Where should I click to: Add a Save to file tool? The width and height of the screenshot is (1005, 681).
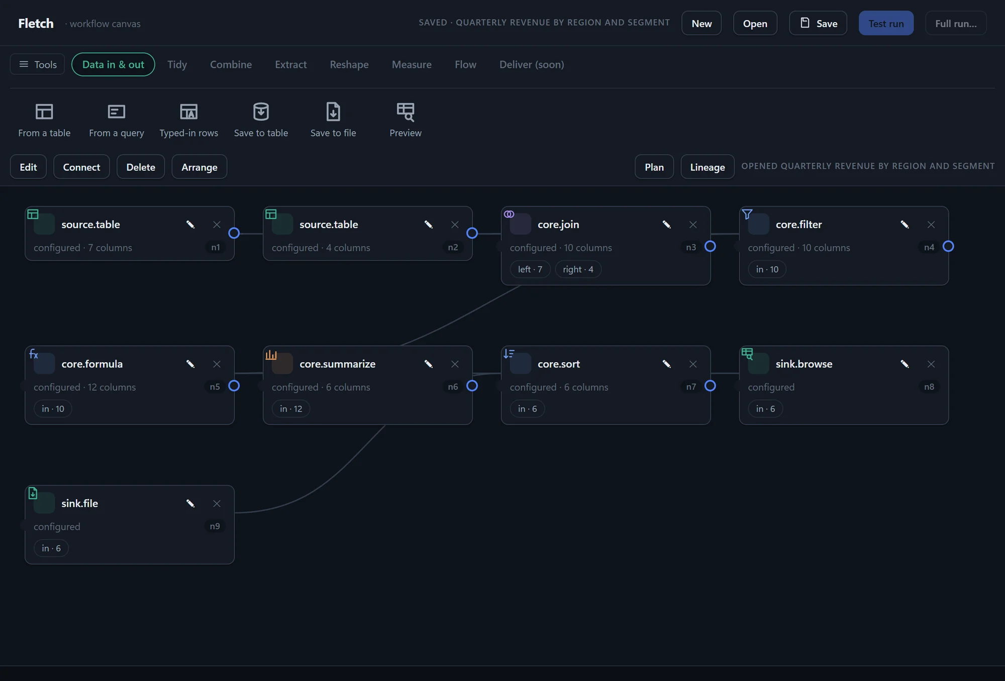click(333, 120)
